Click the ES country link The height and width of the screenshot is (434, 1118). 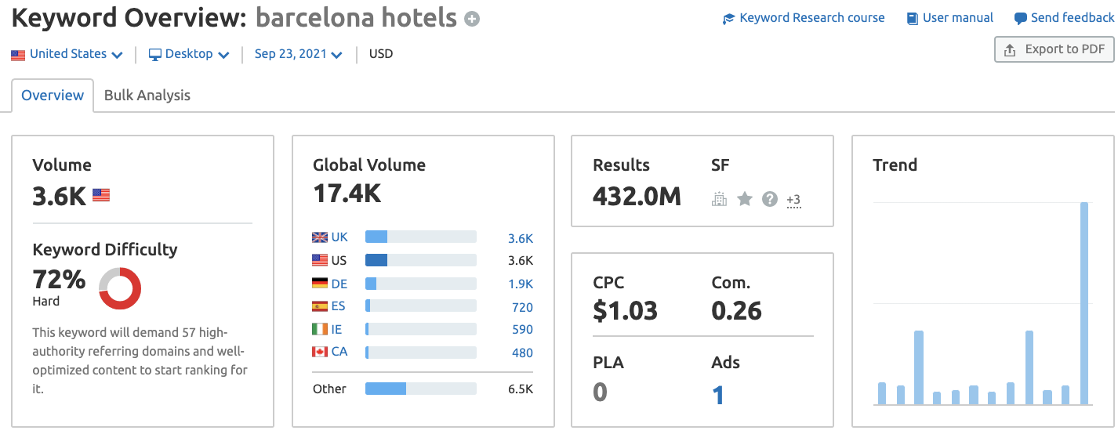pos(338,306)
